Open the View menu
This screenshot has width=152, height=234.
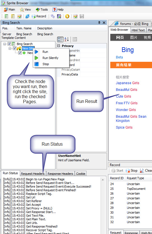(x=25, y=10)
